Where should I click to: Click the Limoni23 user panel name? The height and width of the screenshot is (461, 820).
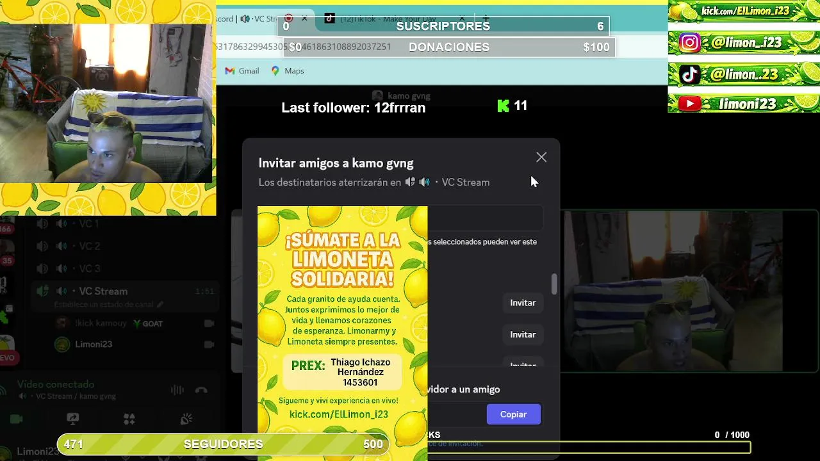(x=37, y=451)
